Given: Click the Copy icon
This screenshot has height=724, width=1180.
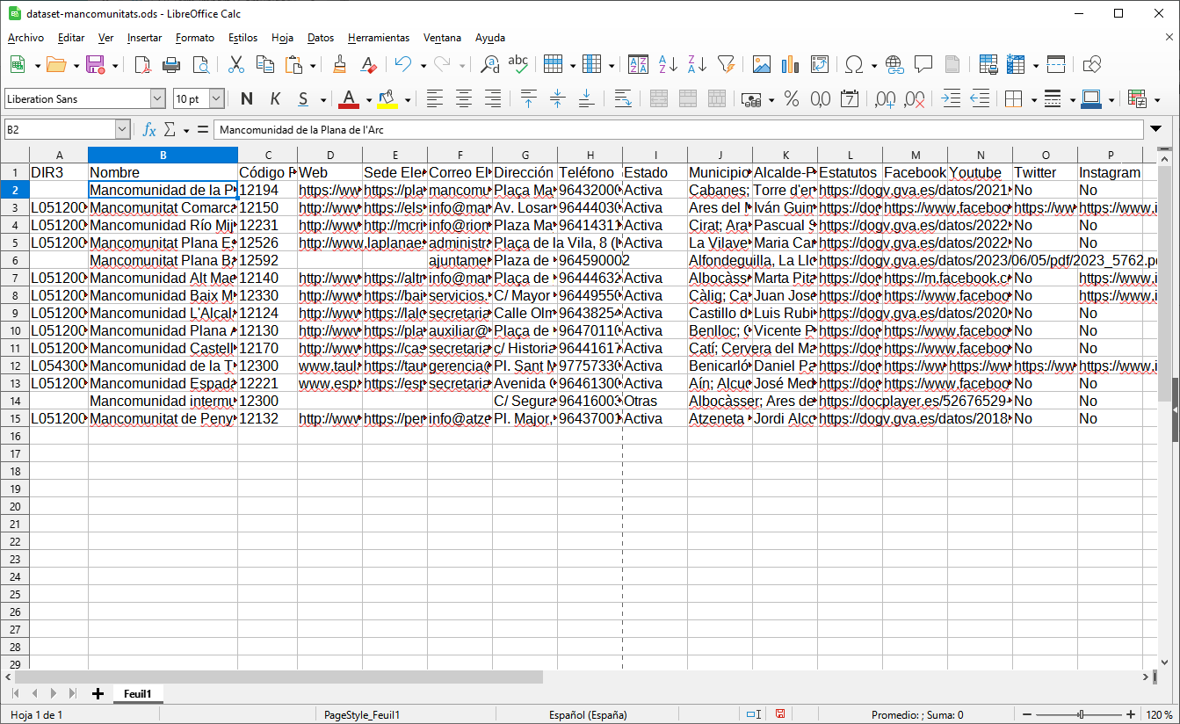Looking at the screenshot, I should coord(264,64).
